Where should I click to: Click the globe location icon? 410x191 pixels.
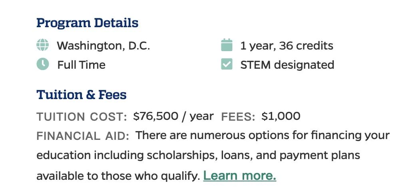coord(43,45)
